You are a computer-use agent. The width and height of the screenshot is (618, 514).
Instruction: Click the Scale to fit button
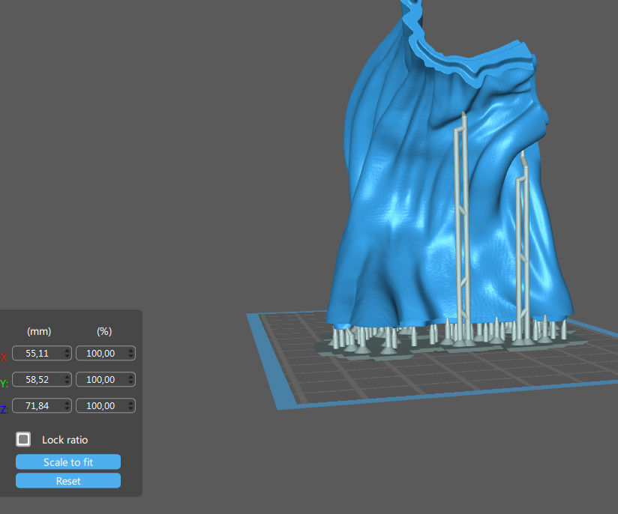point(68,462)
